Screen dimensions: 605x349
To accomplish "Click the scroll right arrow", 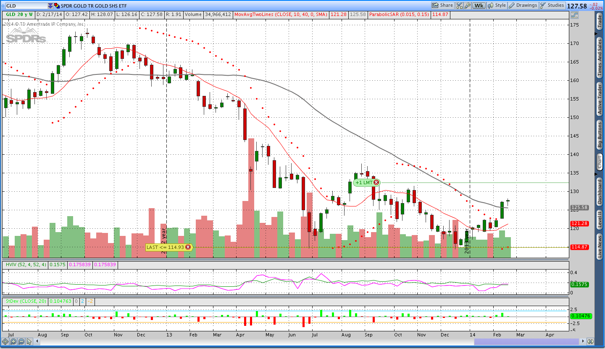I will tap(583, 341).
